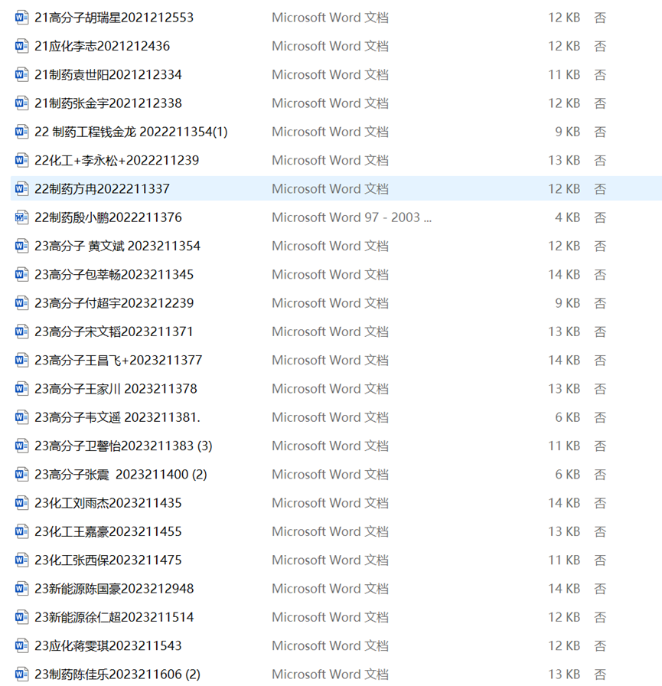Select file name 23化工张西保2023211475
The image size is (662, 686).
coord(108,560)
